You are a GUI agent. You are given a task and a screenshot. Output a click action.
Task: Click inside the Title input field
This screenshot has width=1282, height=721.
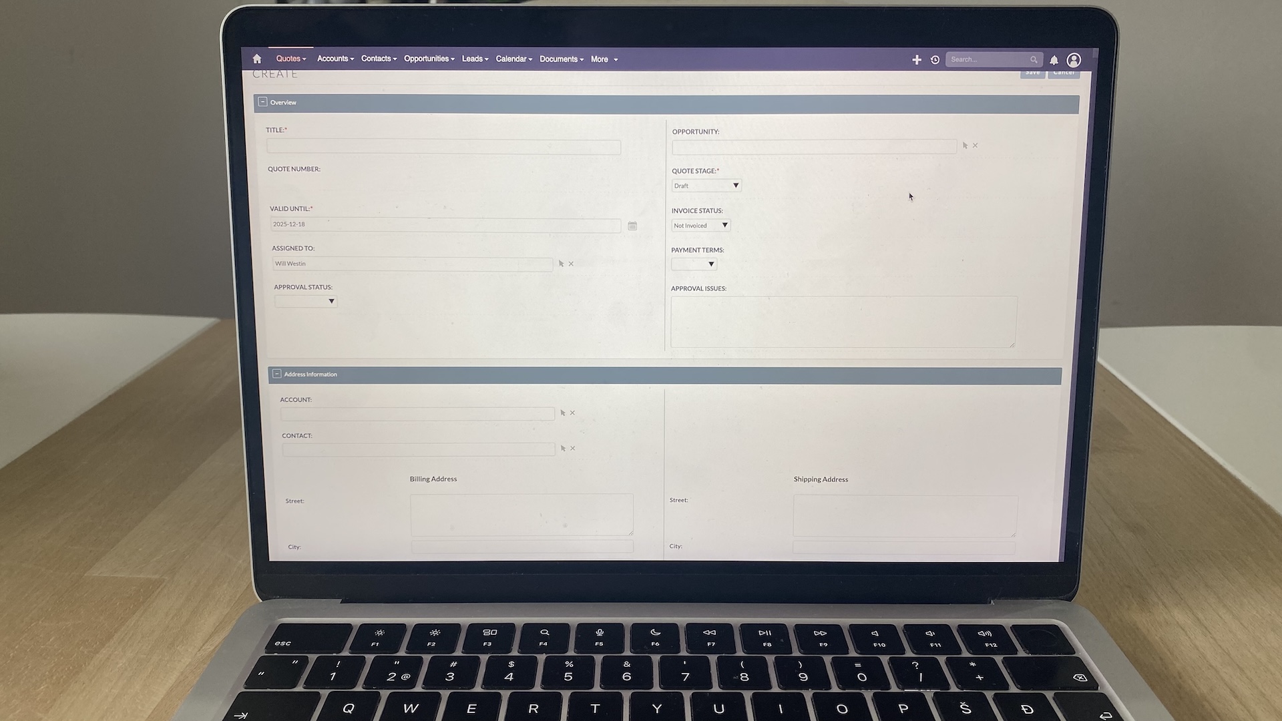pos(443,147)
